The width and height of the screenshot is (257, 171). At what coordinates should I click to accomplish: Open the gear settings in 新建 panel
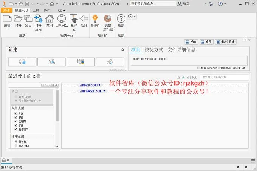point(122,50)
